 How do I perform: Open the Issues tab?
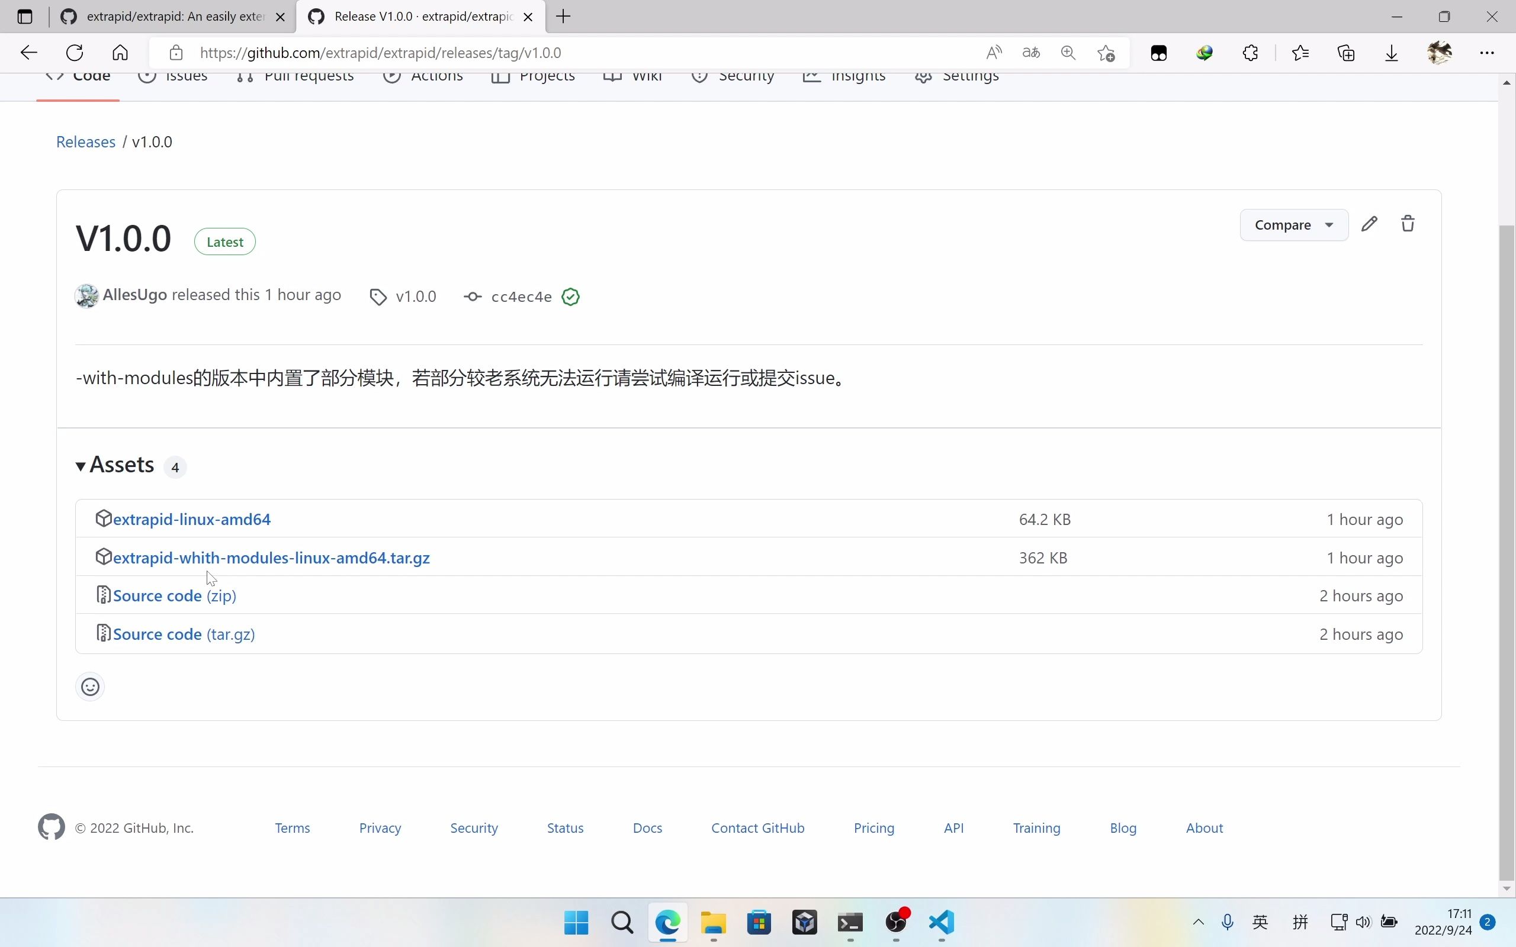point(173,76)
